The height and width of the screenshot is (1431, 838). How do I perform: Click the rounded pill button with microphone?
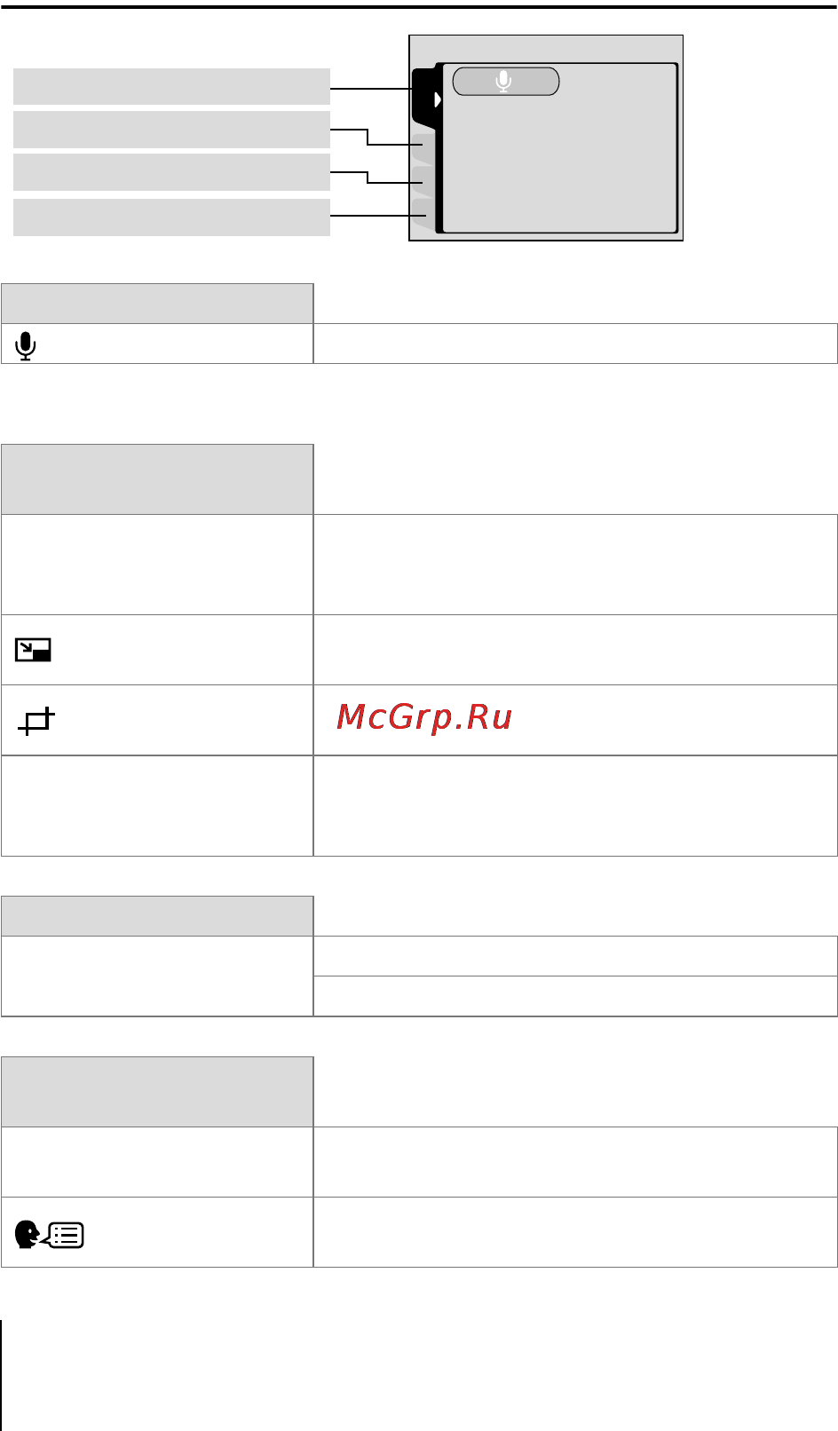(x=506, y=82)
